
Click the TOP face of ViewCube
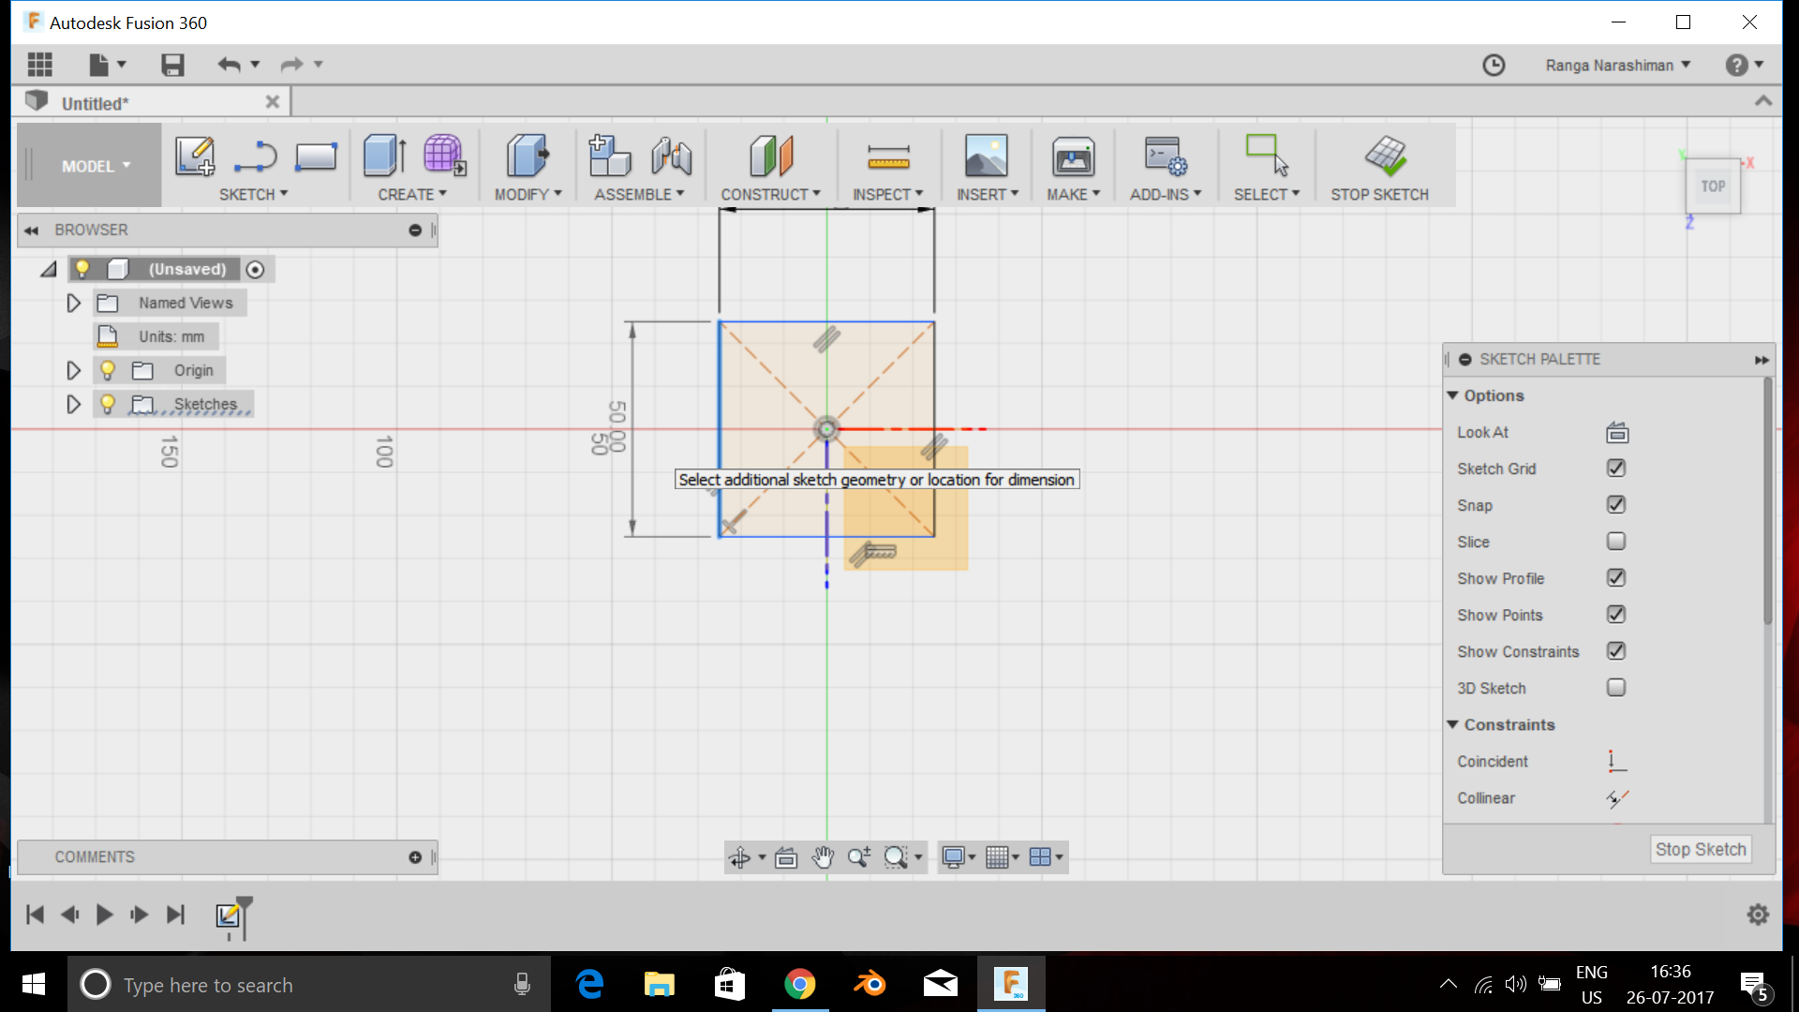click(1713, 186)
